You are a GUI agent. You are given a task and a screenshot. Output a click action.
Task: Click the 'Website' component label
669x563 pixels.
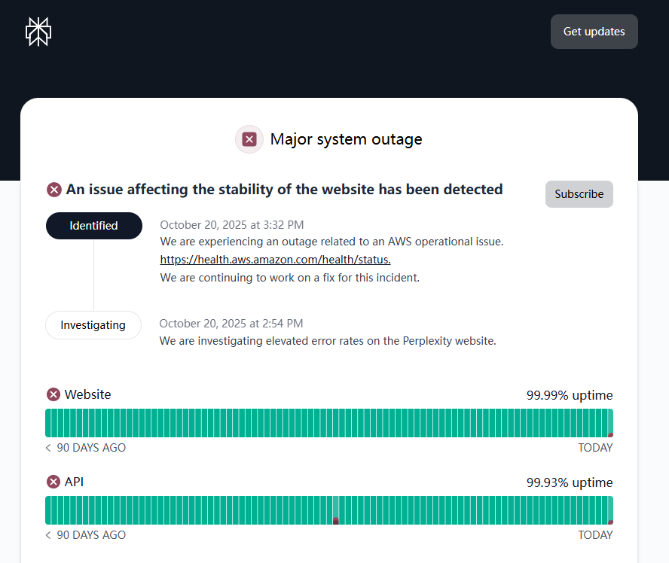tap(87, 394)
